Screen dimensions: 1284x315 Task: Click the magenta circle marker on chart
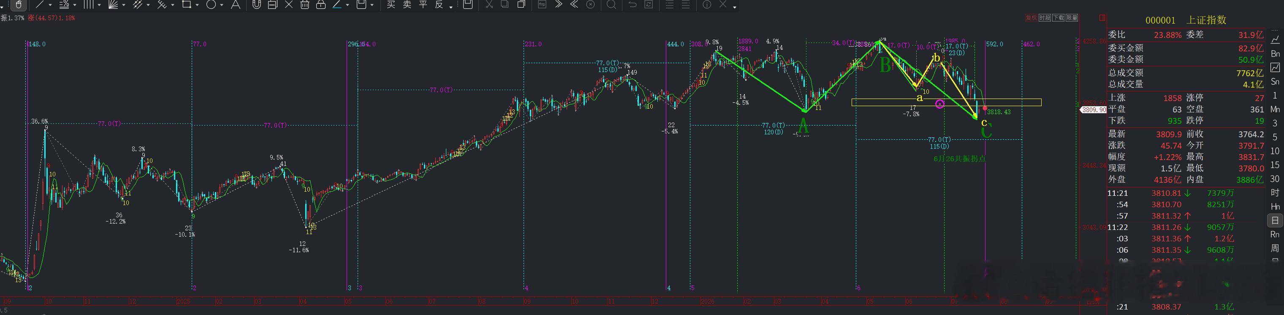(939, 104)
